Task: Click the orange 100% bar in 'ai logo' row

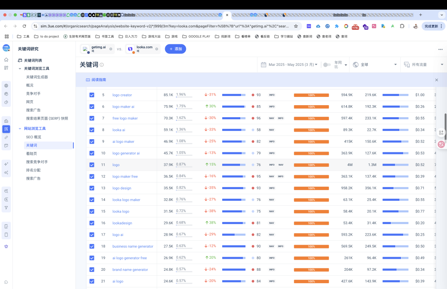Action: click(311, 281)
